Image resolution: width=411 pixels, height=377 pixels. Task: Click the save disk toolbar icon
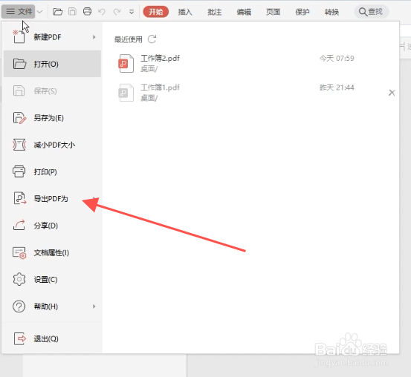click(72, 12)
